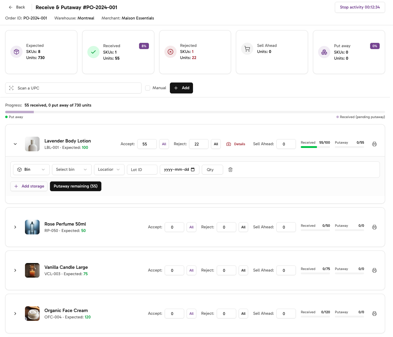The width and height of the screenshot is (393, 337).
Task: Delete the storage row with trash icon
Action: 230,170
